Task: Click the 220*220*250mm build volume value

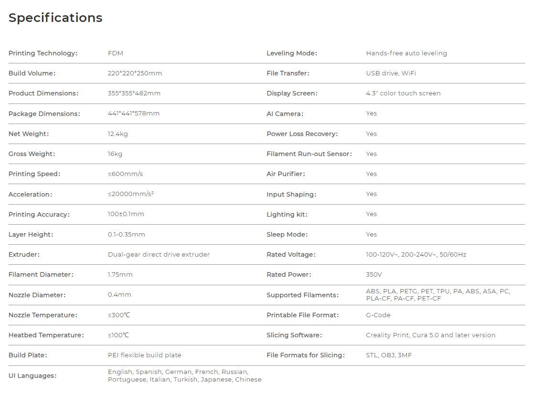Action: (x=135, y=73)
